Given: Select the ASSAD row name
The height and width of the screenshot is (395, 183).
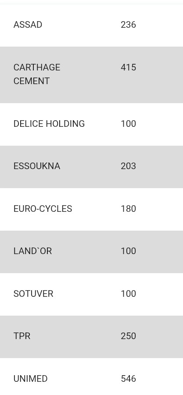Looking at the screenshot, I should point(28,25).
